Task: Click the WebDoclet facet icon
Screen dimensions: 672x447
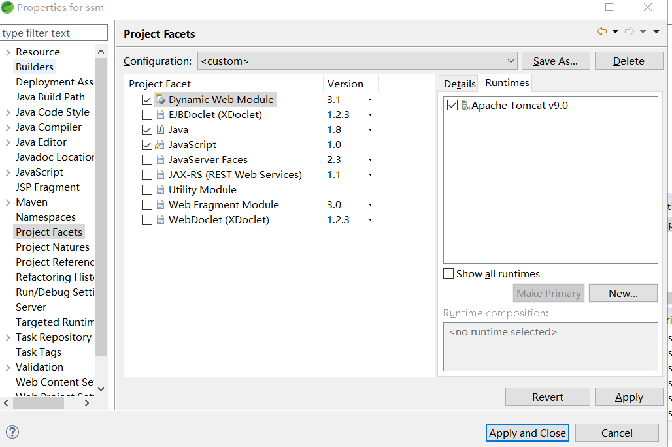Action: tap(160, 219)
